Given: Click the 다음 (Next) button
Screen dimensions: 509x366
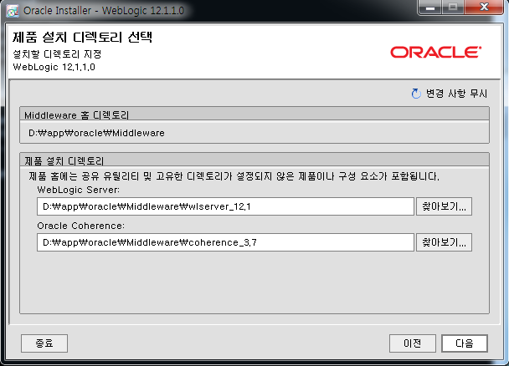Looking at the screenshot, I should tap(465, 343).
